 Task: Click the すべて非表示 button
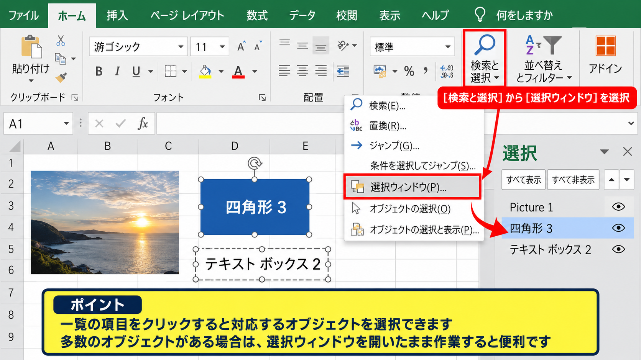click(x=573, y=179)
